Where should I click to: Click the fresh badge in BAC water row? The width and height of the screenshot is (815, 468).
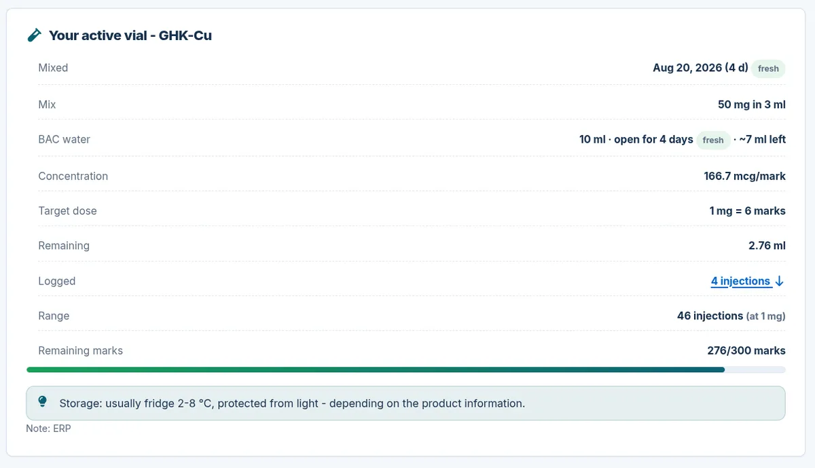(x=713, y=140)
